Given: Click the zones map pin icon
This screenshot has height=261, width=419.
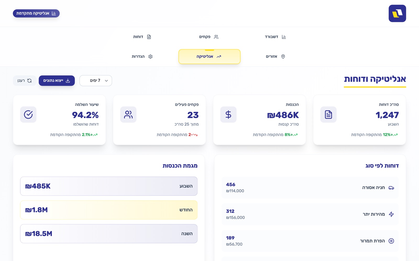Looking at the screenshot, I should point(283,57).
